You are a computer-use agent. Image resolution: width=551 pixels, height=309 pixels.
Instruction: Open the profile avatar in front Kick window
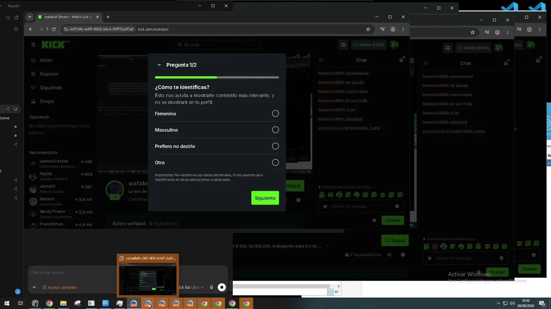[x=393, y=45]
